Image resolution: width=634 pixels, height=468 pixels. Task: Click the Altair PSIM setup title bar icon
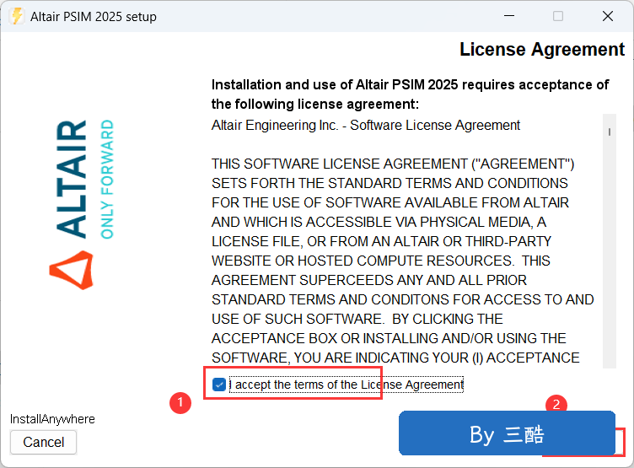coord(17,16)
